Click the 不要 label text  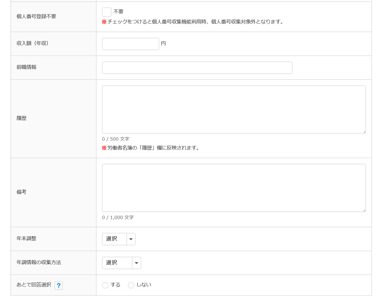(x=118, y=12)
